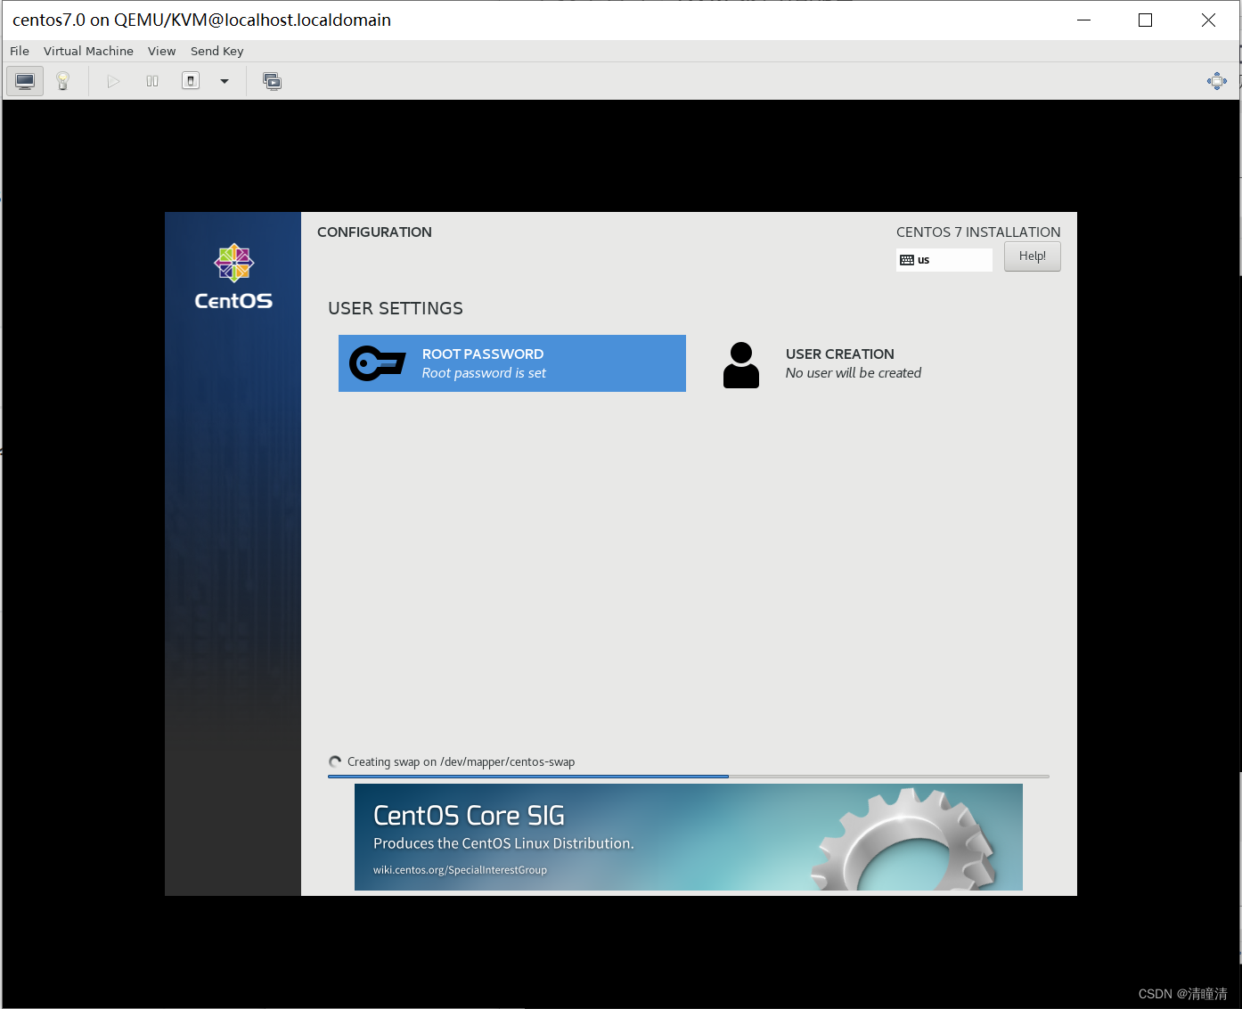Open the Virtual Machine menu

coord(88,51)
